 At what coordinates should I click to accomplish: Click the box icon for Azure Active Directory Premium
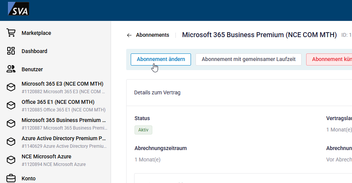(x=11, y=142)
